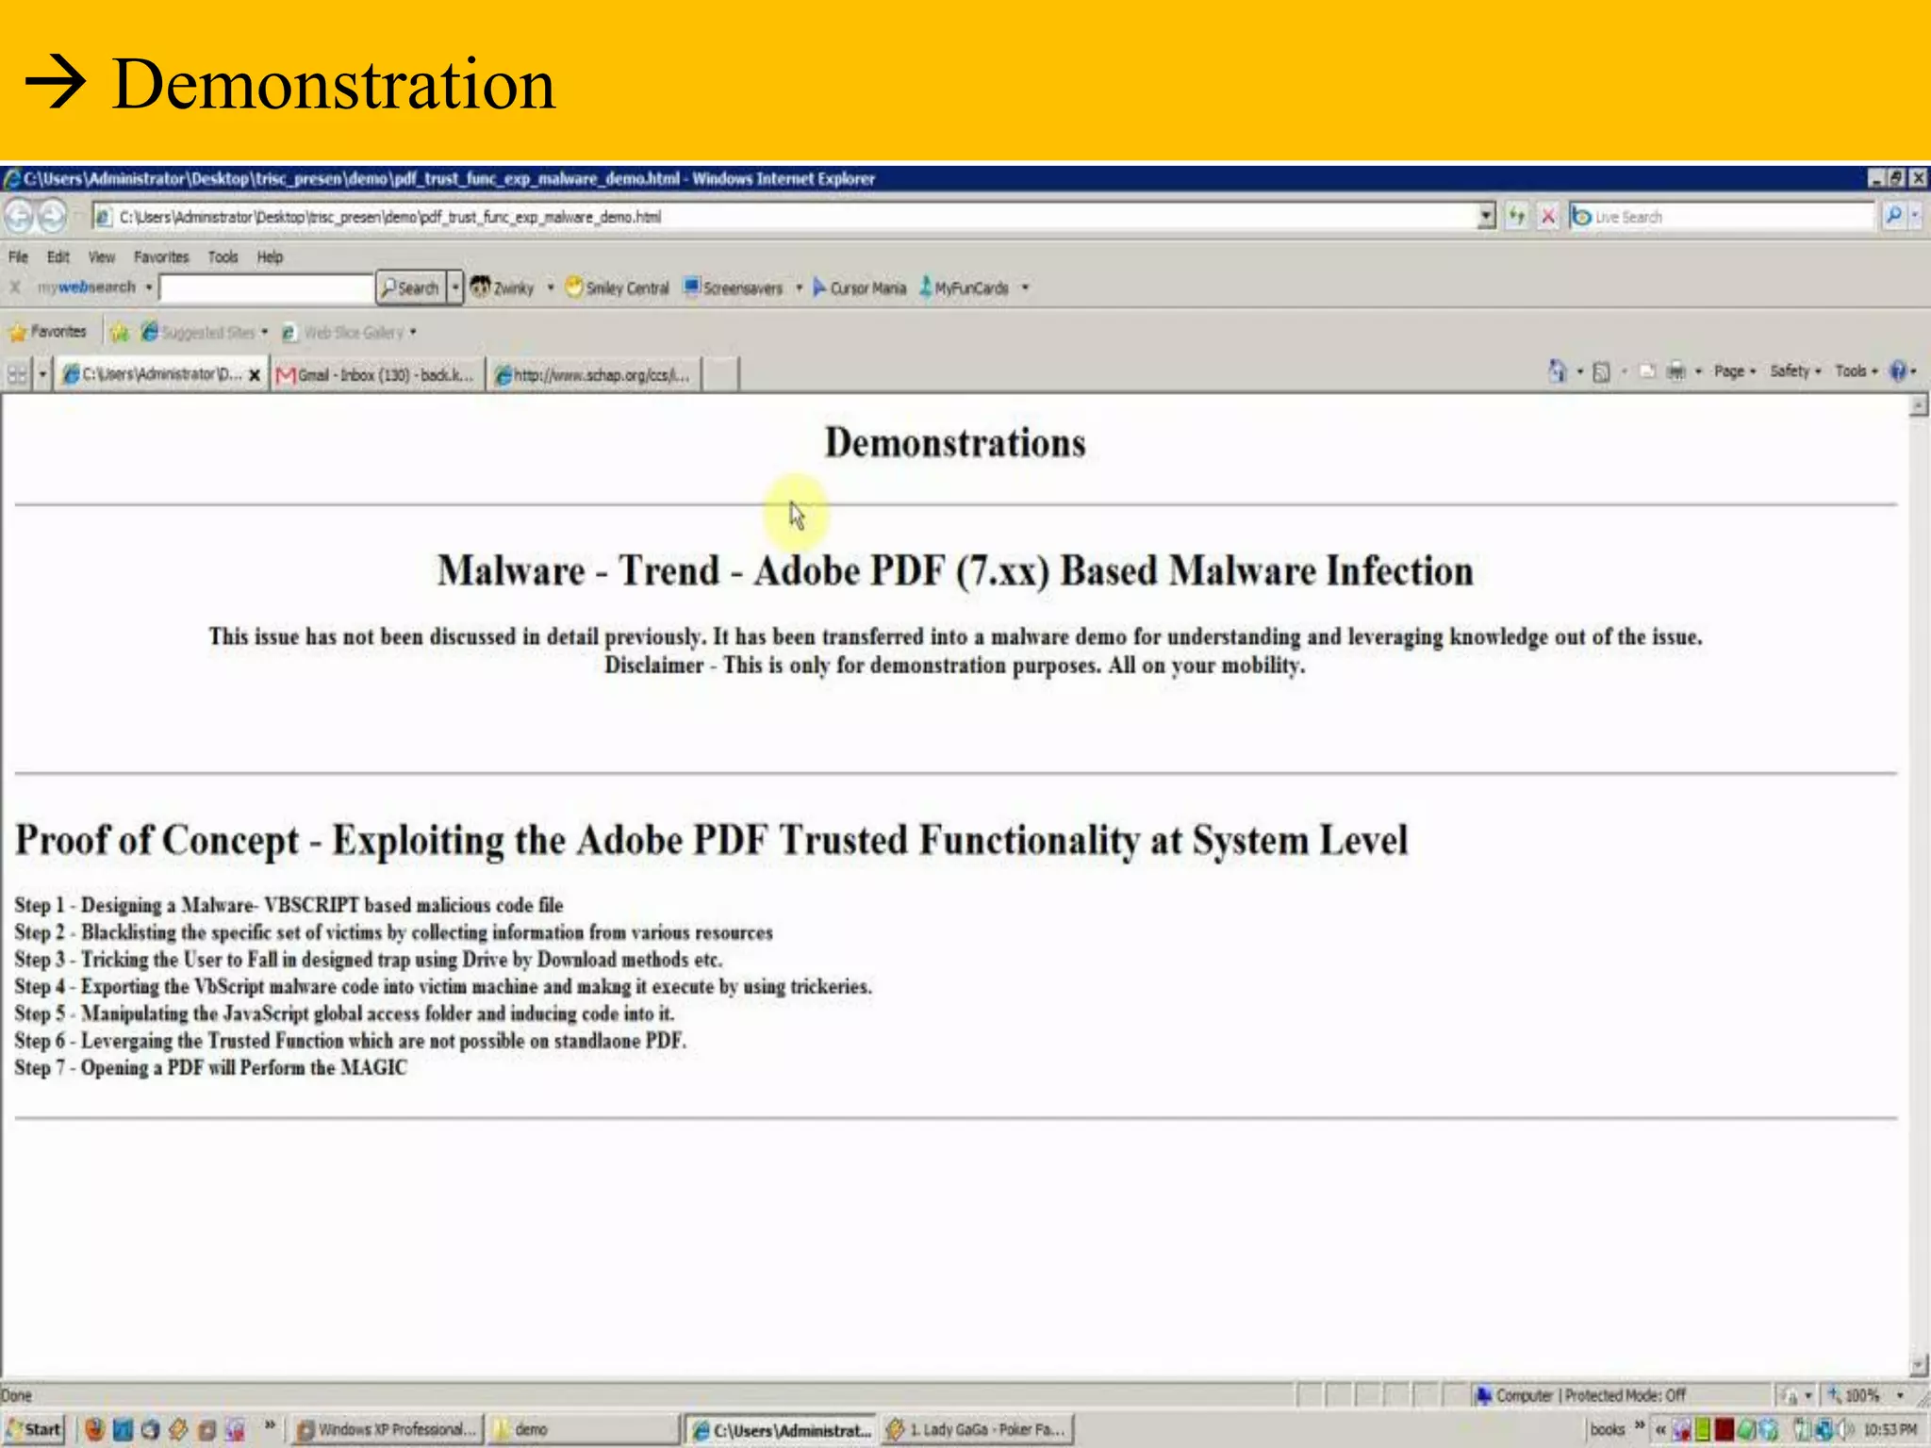The height and width of the screenshot is (1448, 1931).
Task: Click the red Stop loading icon
Action: click(x=1547, y=217)
